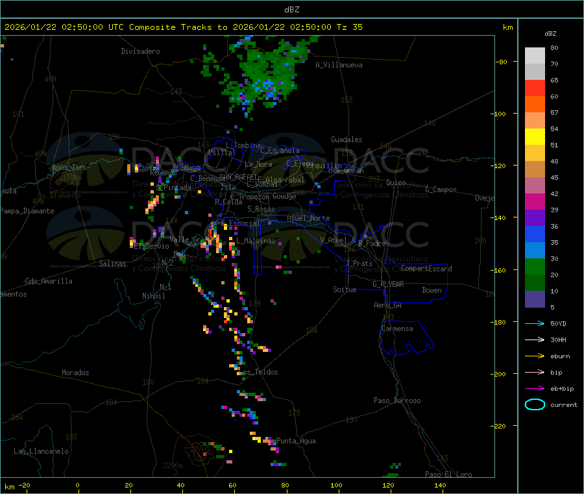
Task: Click the Guico map label
Action: point(396,182)
